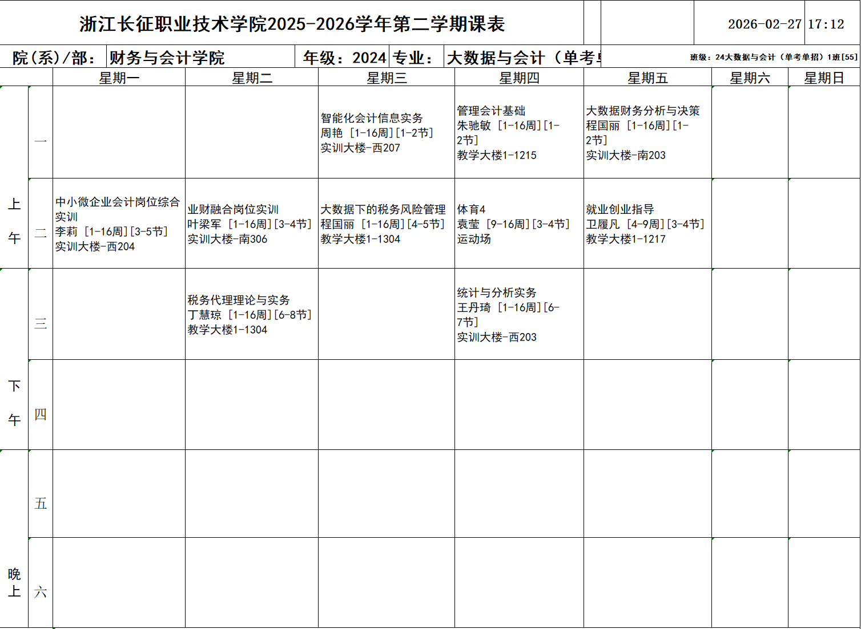Click the 体育4 course cell

coord(518,224)
